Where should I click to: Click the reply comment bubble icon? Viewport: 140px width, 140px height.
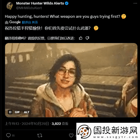8,135
